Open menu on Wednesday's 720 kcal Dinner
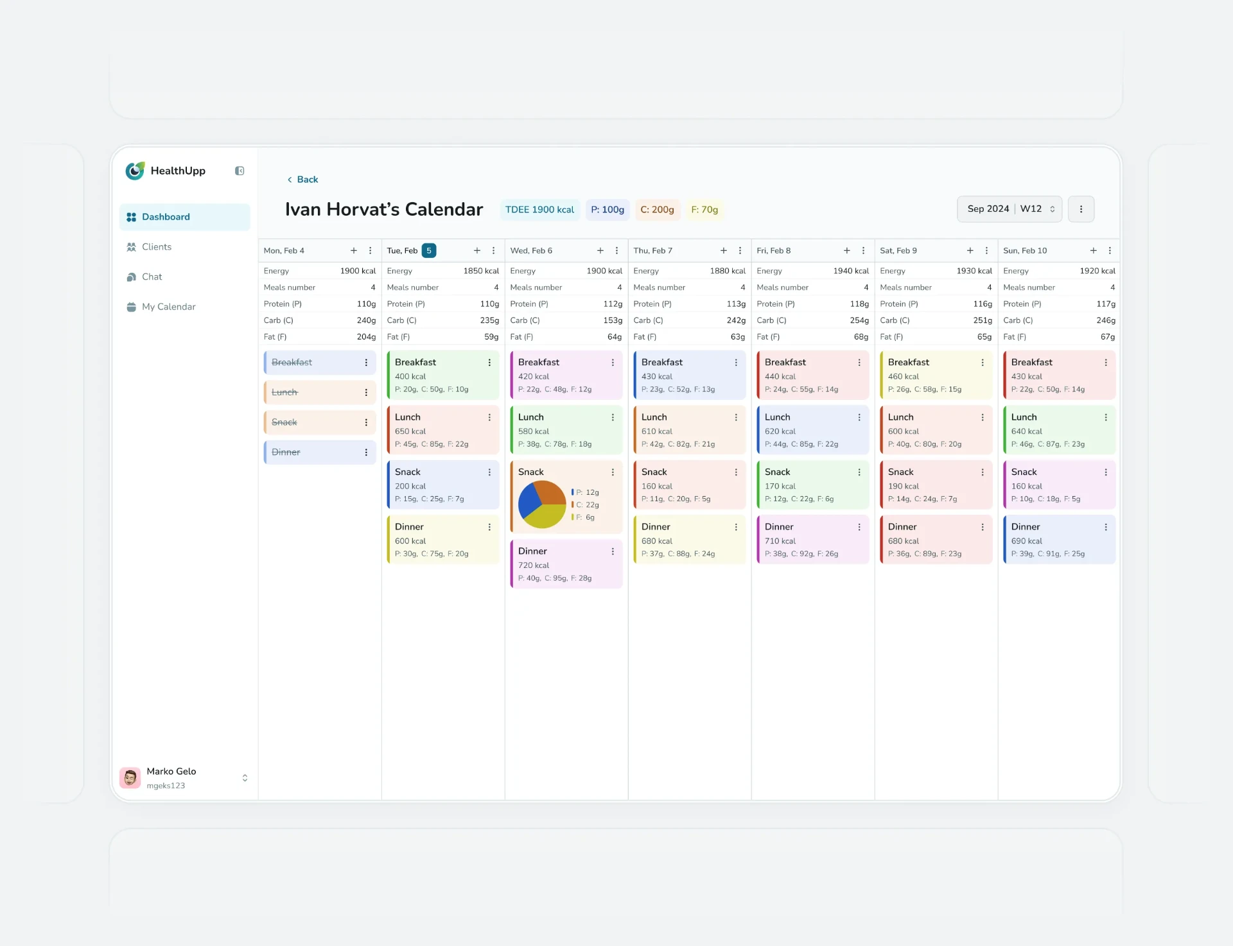 613,552
